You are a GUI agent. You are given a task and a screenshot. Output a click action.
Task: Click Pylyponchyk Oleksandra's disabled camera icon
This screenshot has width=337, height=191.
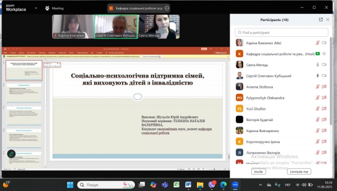pyautogui.click(x=324, y=97)
